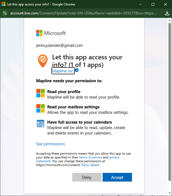Maximize the Chrome popup window
The width and height of the screenshot is (172, 196).
pyautogui.click(x=153, y=4)
